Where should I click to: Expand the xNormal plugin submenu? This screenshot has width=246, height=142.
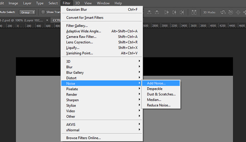102,130
